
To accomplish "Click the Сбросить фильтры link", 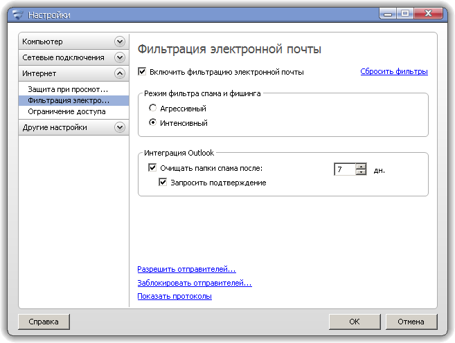I will (394, 71).
